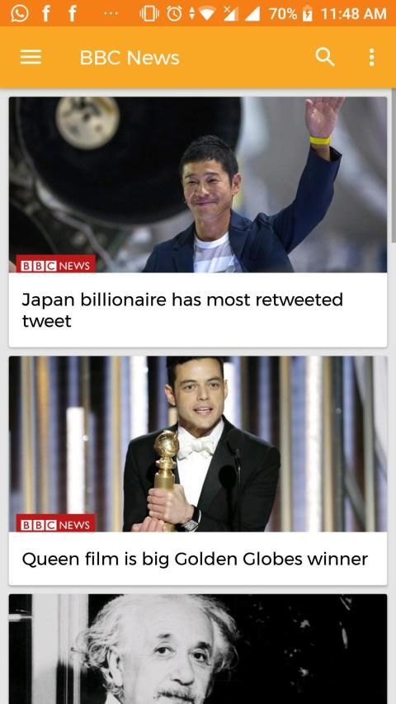Tap the WhatsApp notification icon
Screen dimensions: 396x704
pos(19,13)
